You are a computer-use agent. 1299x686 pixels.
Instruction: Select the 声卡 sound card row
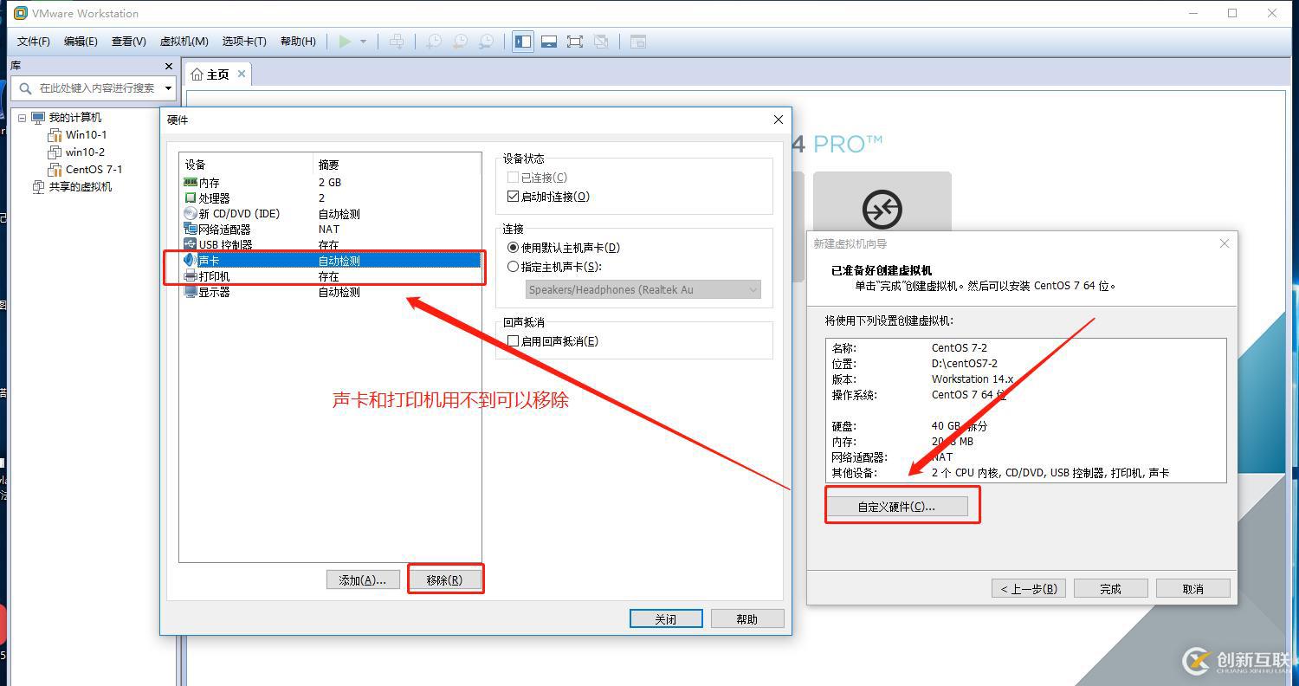[331, 261]
